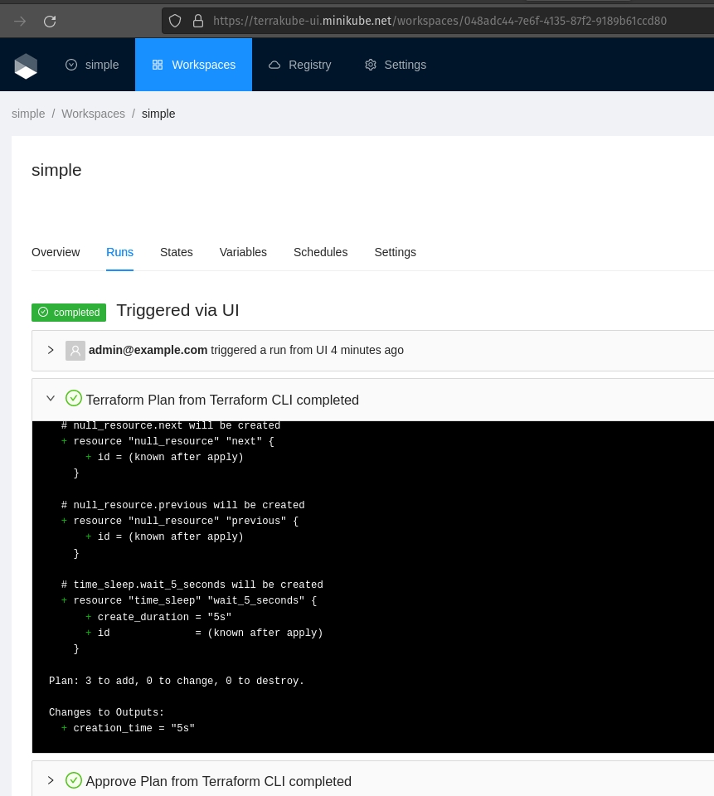Go to Workspaces breadcrumb link
This screenshot has height=796, width=714.
coord(93,114)
